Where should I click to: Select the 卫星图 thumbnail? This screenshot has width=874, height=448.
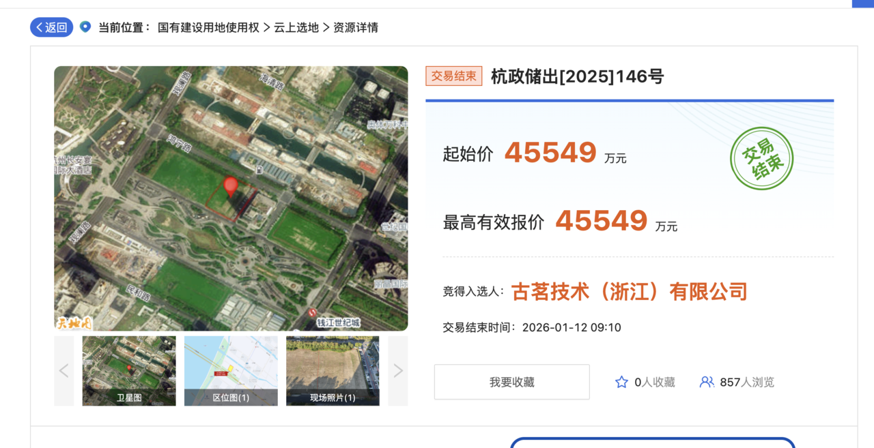point(129,371)
